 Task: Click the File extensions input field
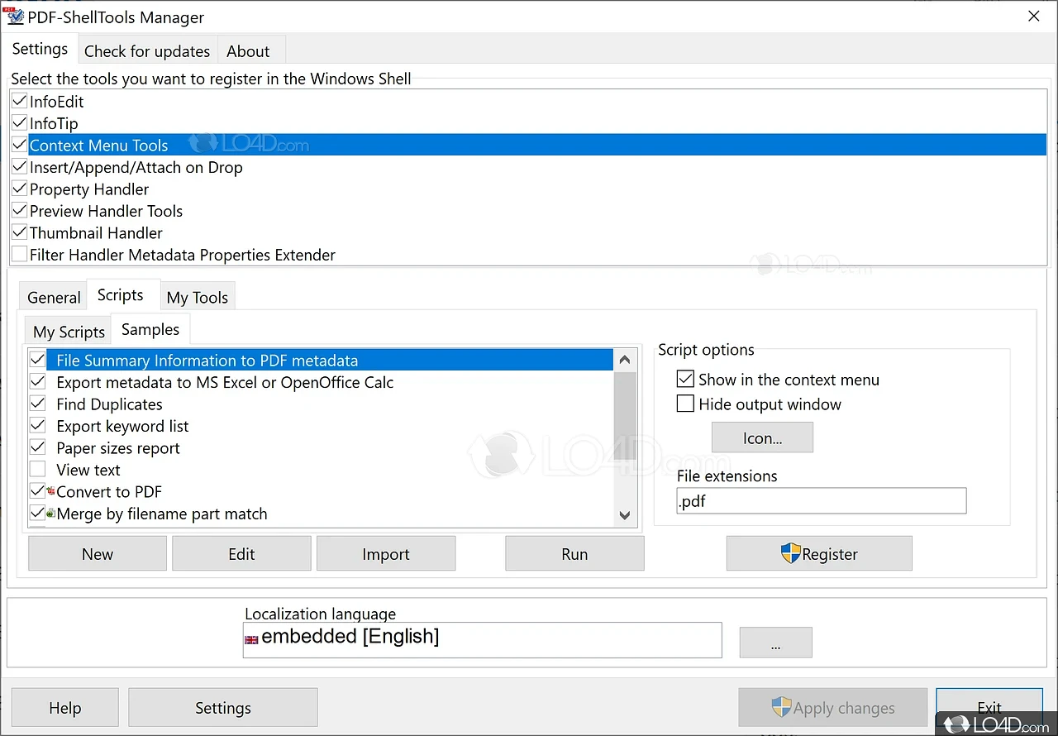tap(821, 501)
